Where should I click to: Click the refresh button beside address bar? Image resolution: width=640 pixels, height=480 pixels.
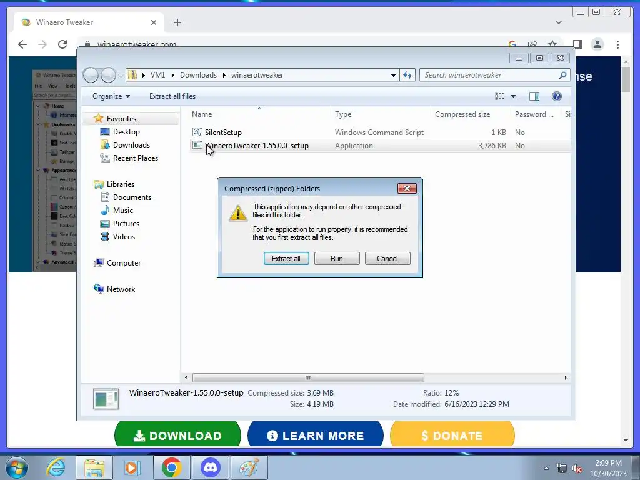(407, 75)
